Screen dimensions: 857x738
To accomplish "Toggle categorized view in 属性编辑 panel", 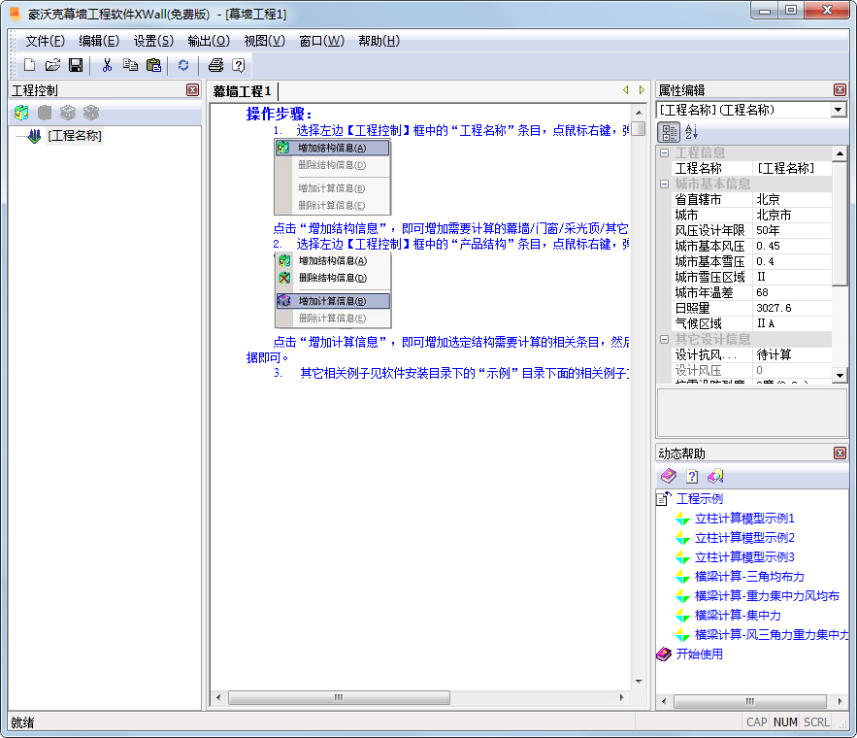I will [670, 132].
